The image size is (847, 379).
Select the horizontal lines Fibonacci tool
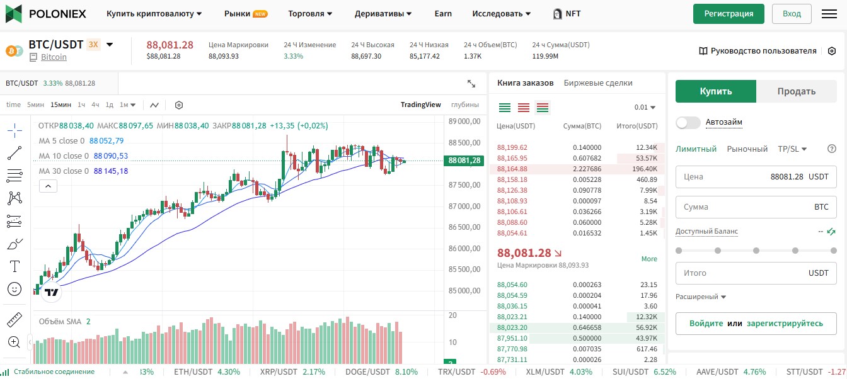(x=14, y=176)
